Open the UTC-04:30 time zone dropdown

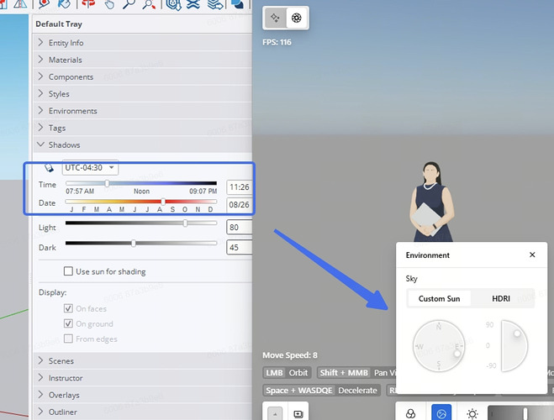90,168
